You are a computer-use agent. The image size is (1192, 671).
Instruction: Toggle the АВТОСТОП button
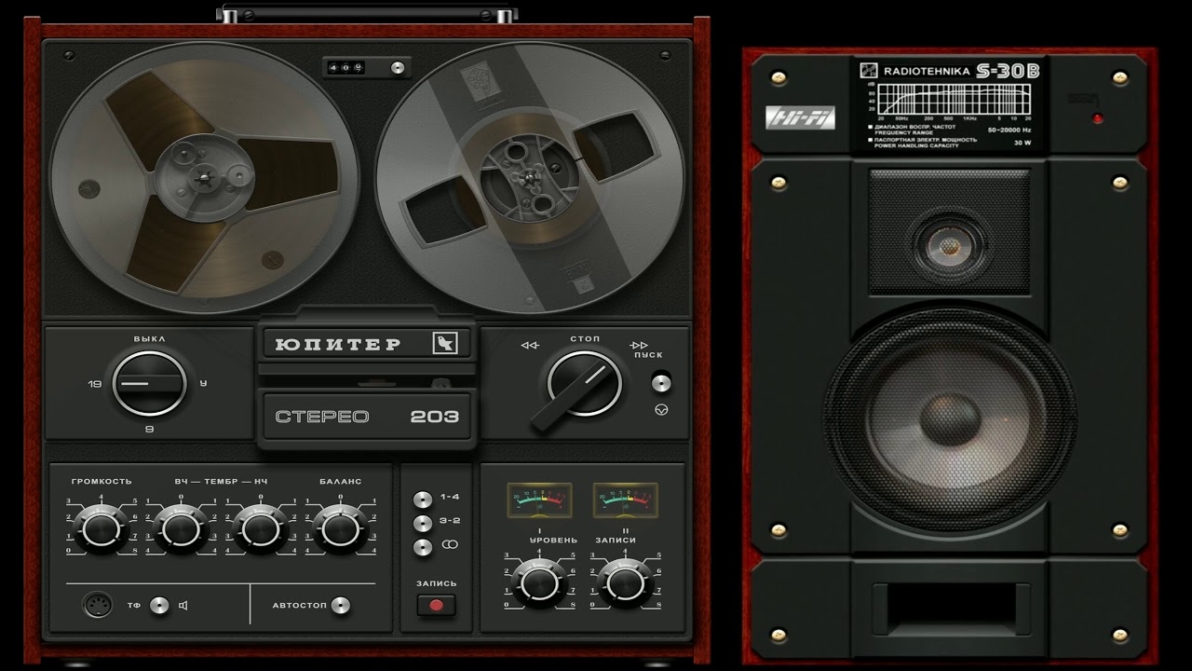click(x=341, y=606)
